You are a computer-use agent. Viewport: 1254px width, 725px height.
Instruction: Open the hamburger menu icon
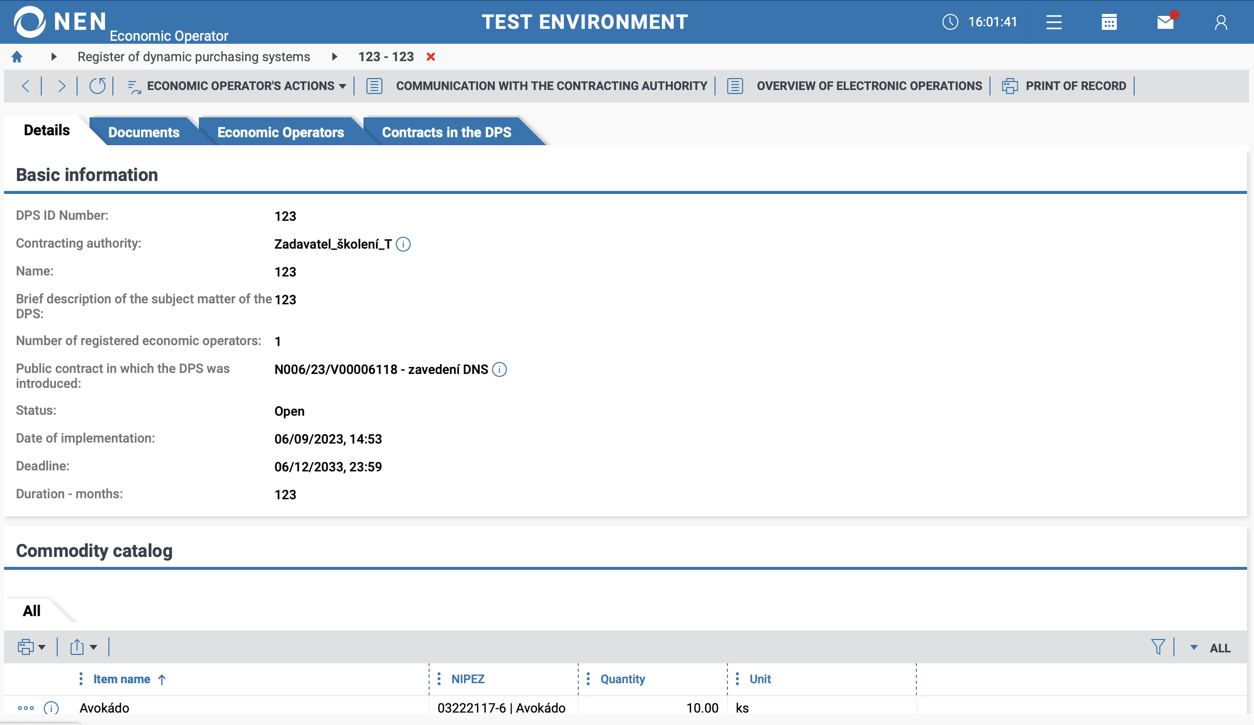1054,22
